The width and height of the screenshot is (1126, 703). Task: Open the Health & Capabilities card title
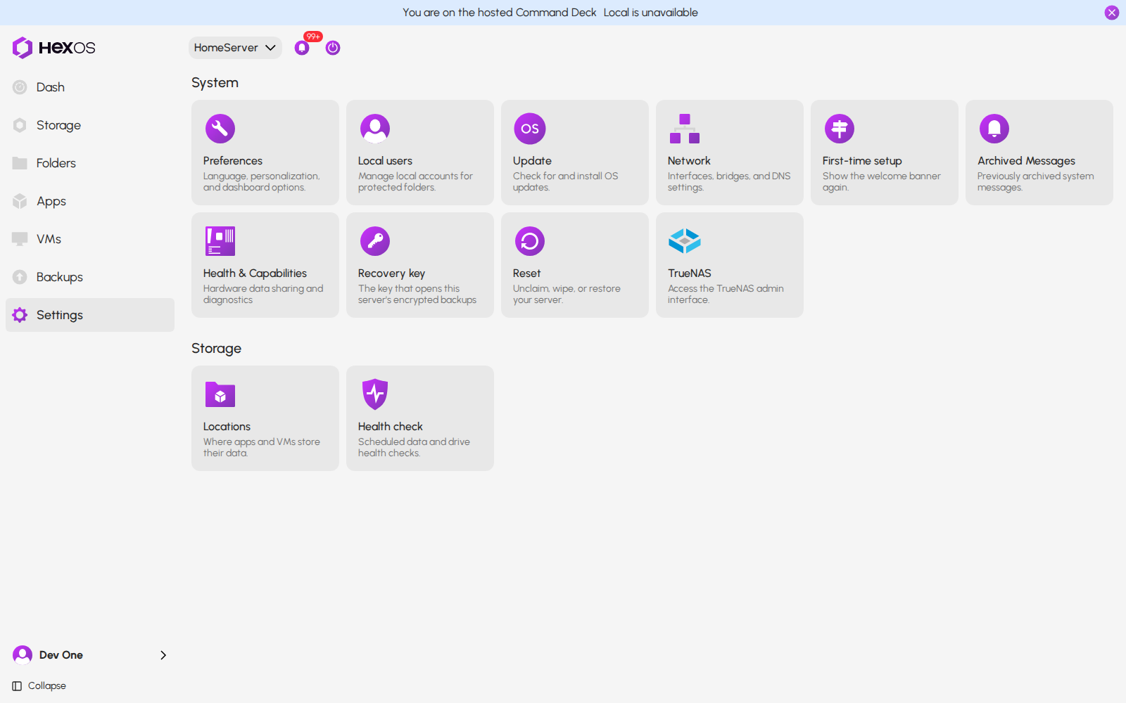[x=255, y=273]
